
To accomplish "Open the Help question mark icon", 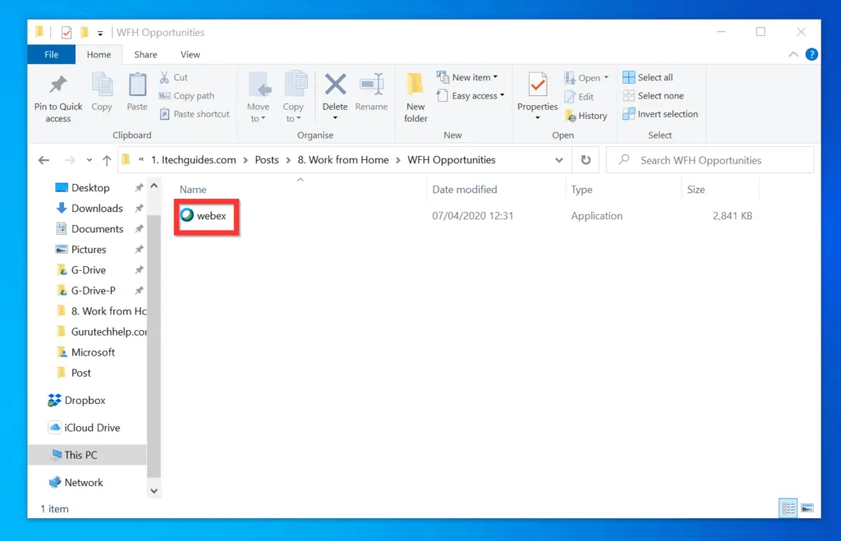I will (811, 54).
